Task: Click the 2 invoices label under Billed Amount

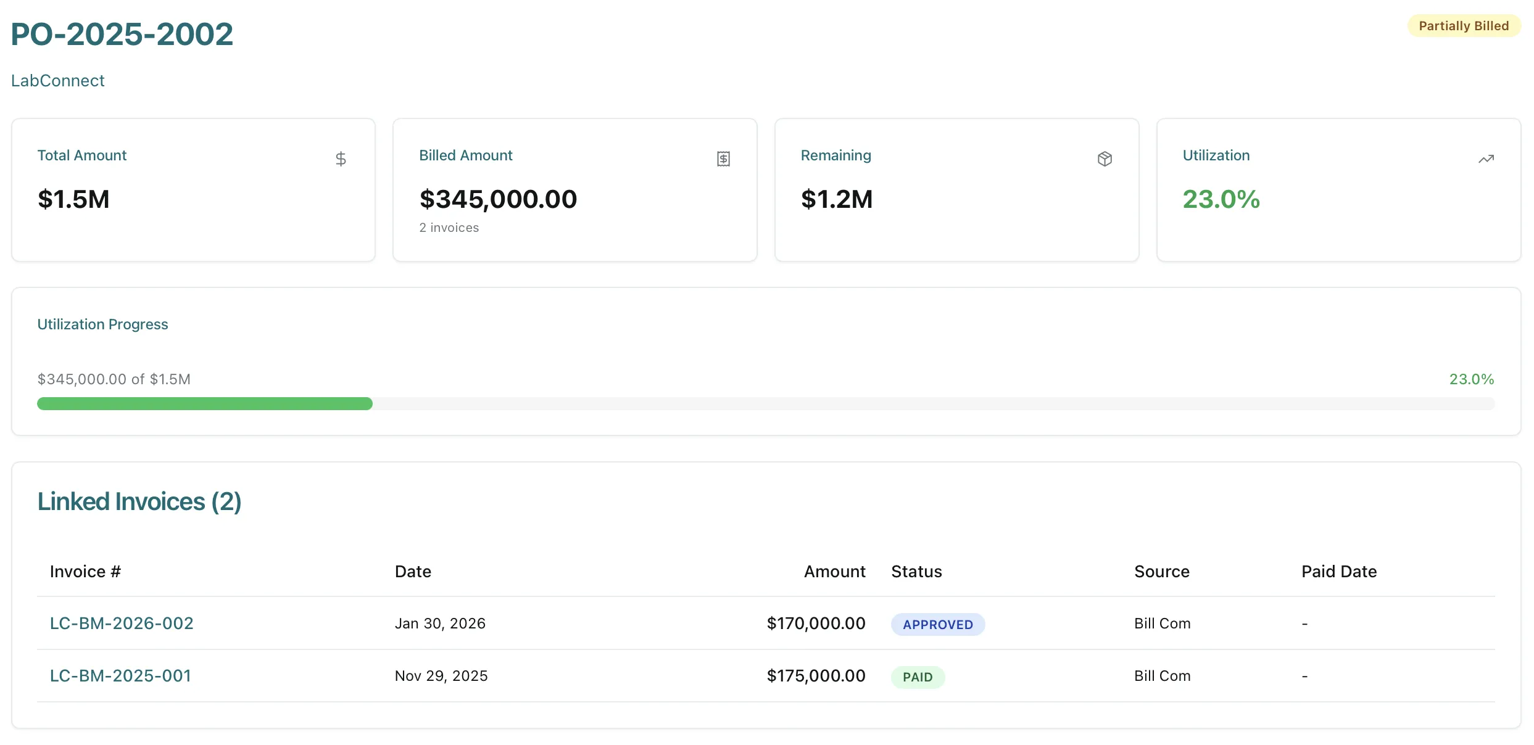Action: tap(449, 227)
